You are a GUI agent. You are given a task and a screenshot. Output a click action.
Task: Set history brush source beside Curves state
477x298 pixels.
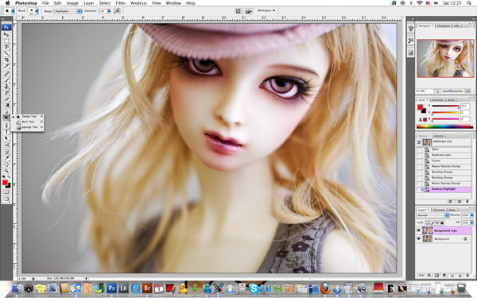tap(419, 161)
